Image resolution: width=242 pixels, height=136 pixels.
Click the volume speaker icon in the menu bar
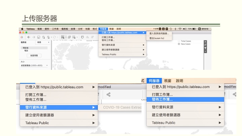tap(185, 29)
